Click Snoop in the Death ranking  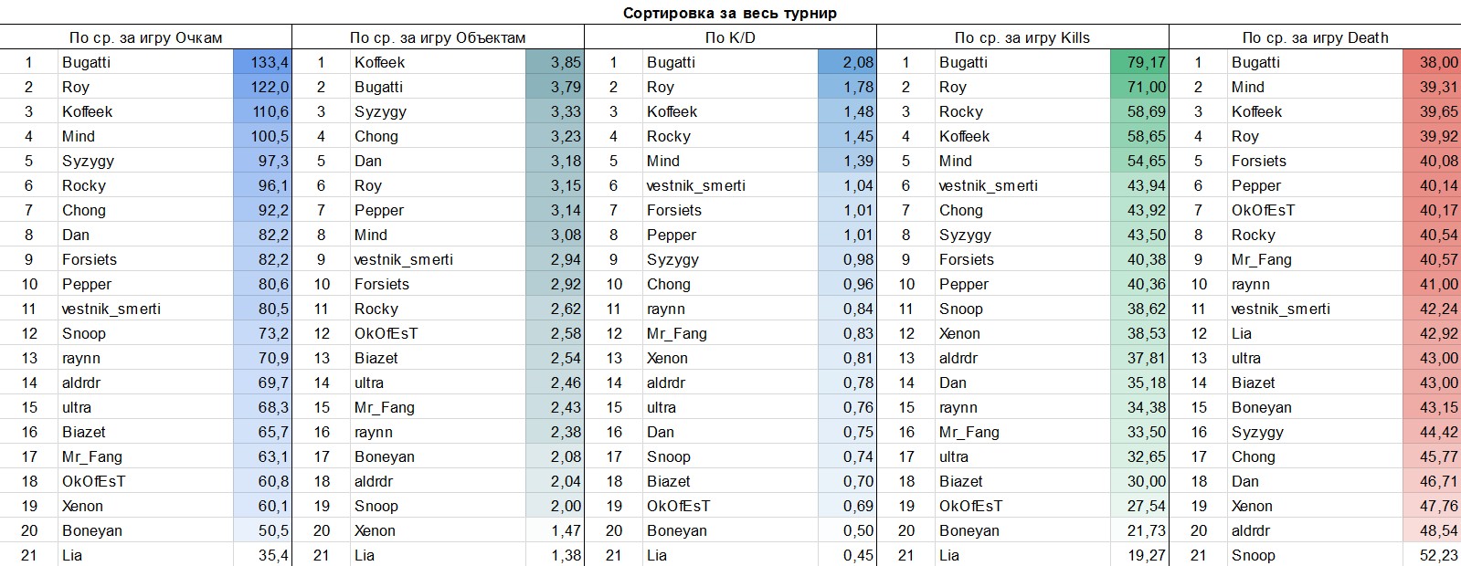point(1254,555)
